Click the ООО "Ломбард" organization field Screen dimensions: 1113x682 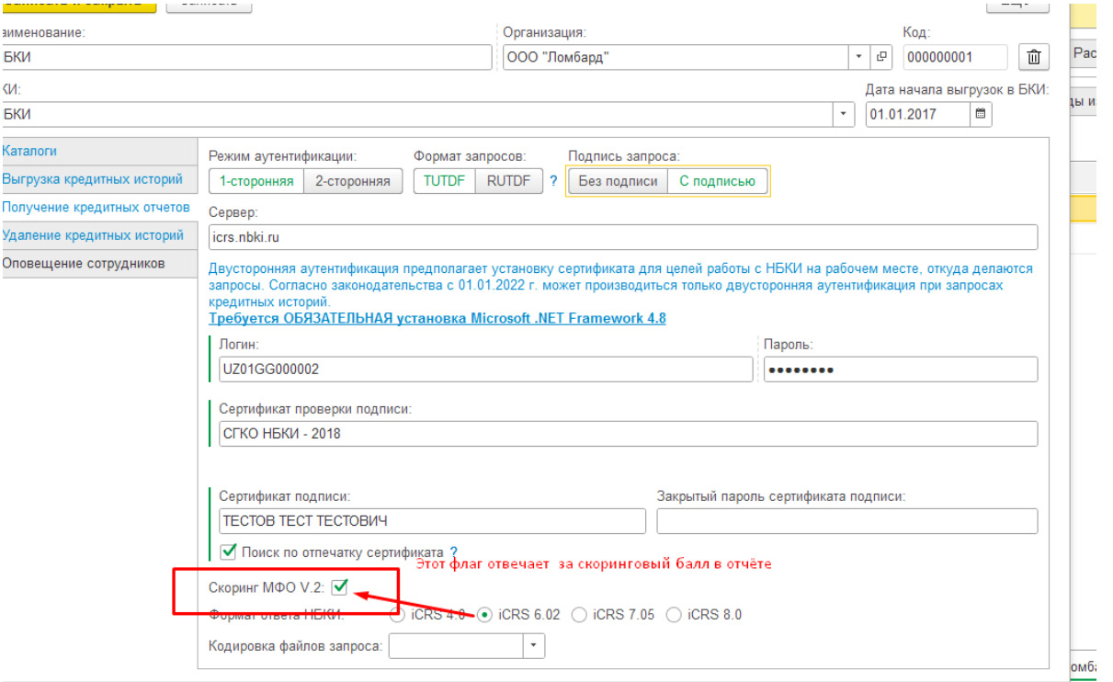676,57
